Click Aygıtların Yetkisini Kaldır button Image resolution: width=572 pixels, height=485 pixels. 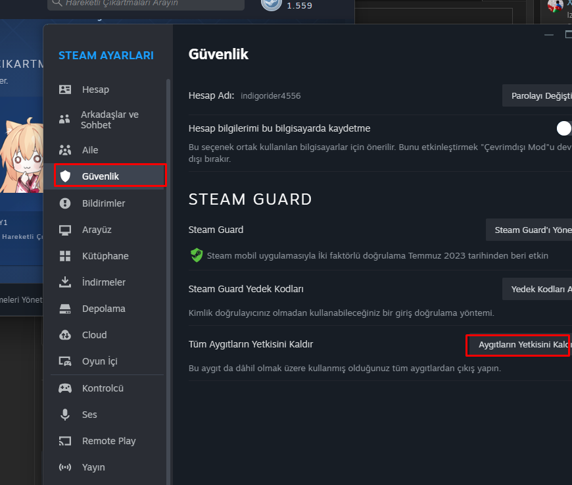pos(519,344)
